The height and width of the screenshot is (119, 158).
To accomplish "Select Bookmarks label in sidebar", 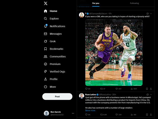I will (x=56, y=49).
